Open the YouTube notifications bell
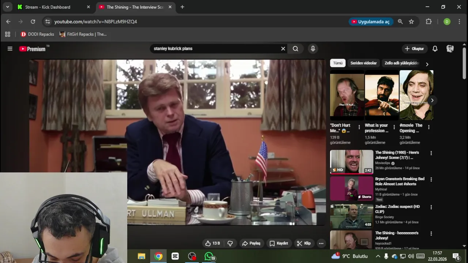 [x=435, y=49]
